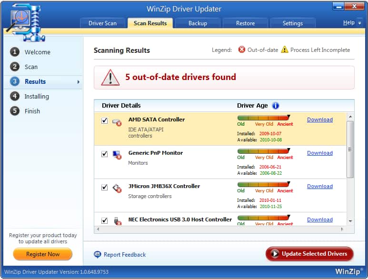This screenshot has height=279, width=368.
Task: Click the Process Left Incomplete warning icon
Action: click(x=284, y=50)
